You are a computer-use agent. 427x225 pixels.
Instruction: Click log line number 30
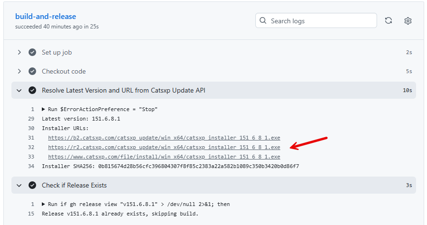(x=31, y=128)
